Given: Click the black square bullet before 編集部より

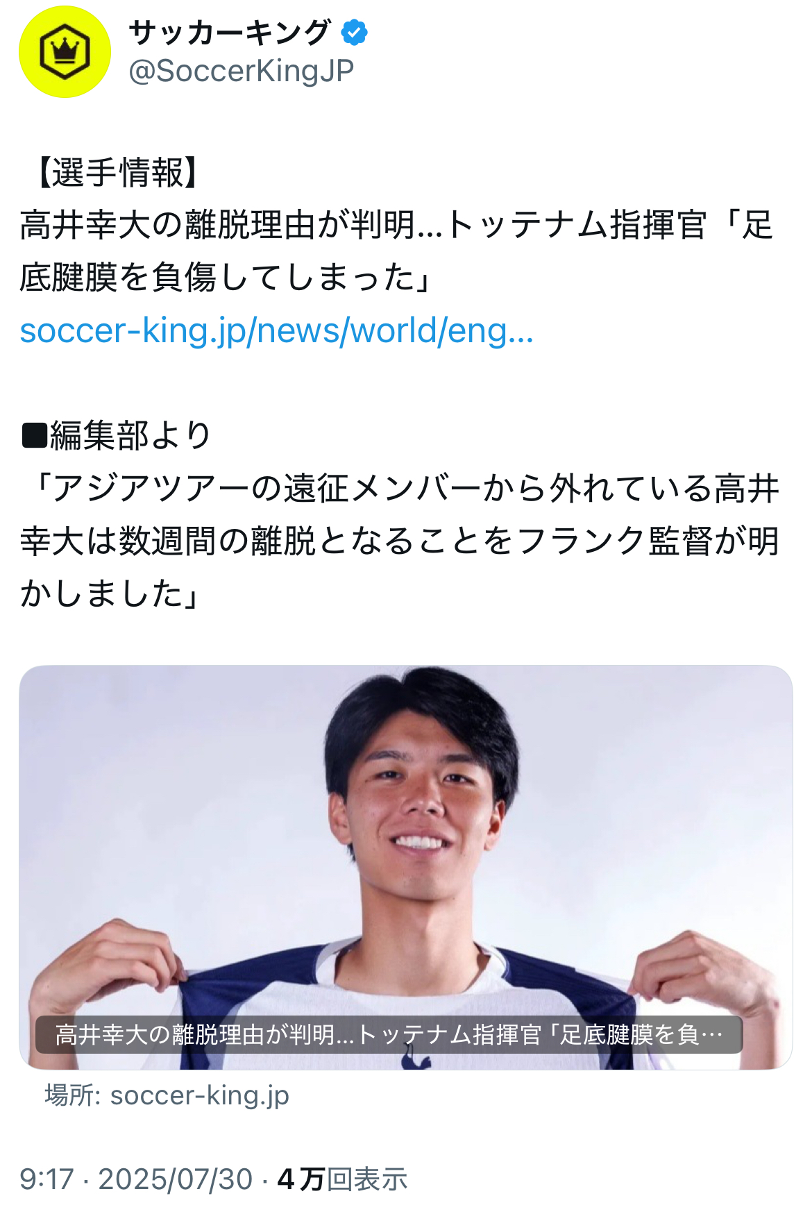Looking at the screenshot, I should click(34, 436).
